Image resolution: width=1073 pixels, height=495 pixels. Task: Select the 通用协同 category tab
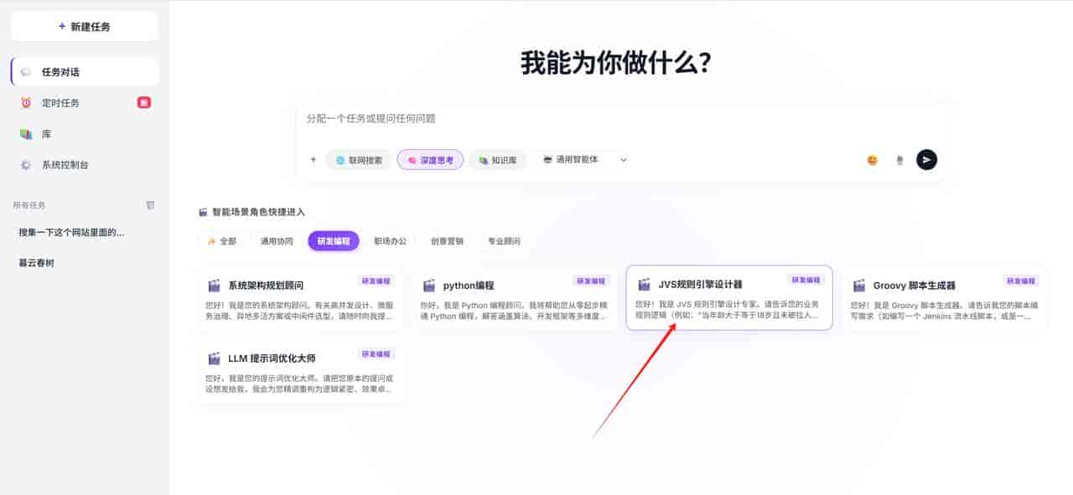(x=277, y=241)
